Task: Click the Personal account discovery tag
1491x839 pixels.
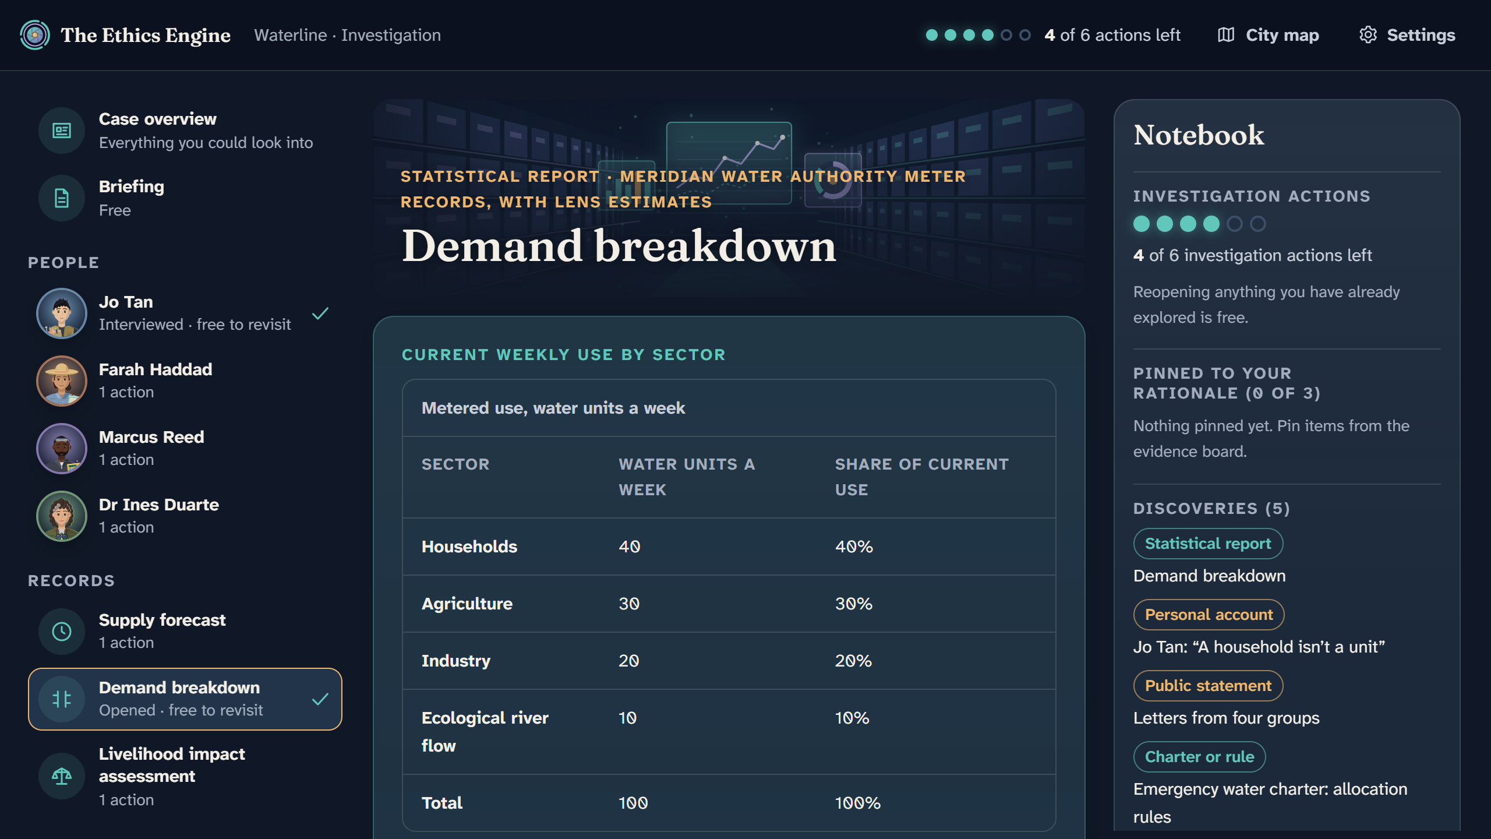Action: (1209, 615)
